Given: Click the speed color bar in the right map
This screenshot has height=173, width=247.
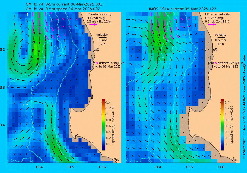Looking at the screenshot, I should [222, 125].
